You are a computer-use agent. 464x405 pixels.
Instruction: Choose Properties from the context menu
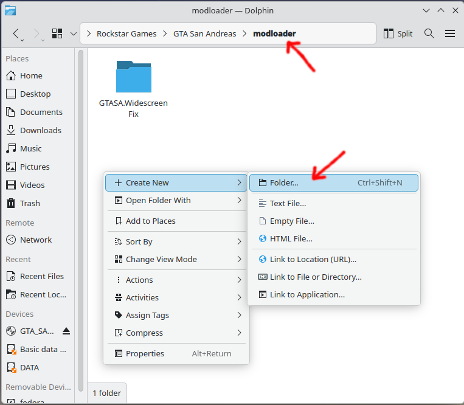176,353
